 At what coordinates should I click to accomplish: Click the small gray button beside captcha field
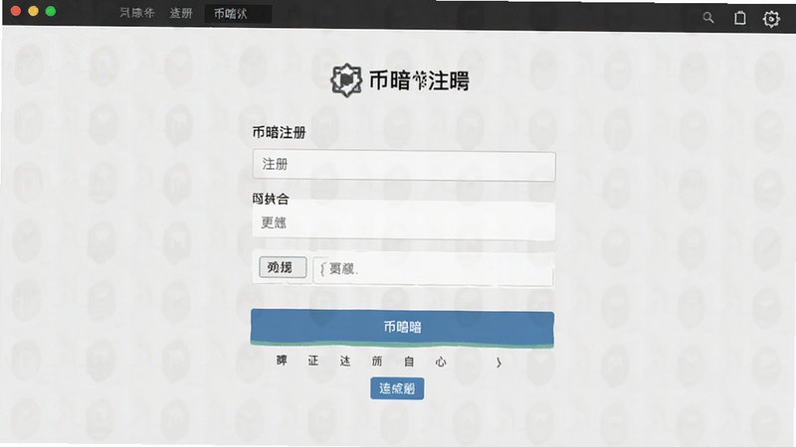tap(283, 267)
